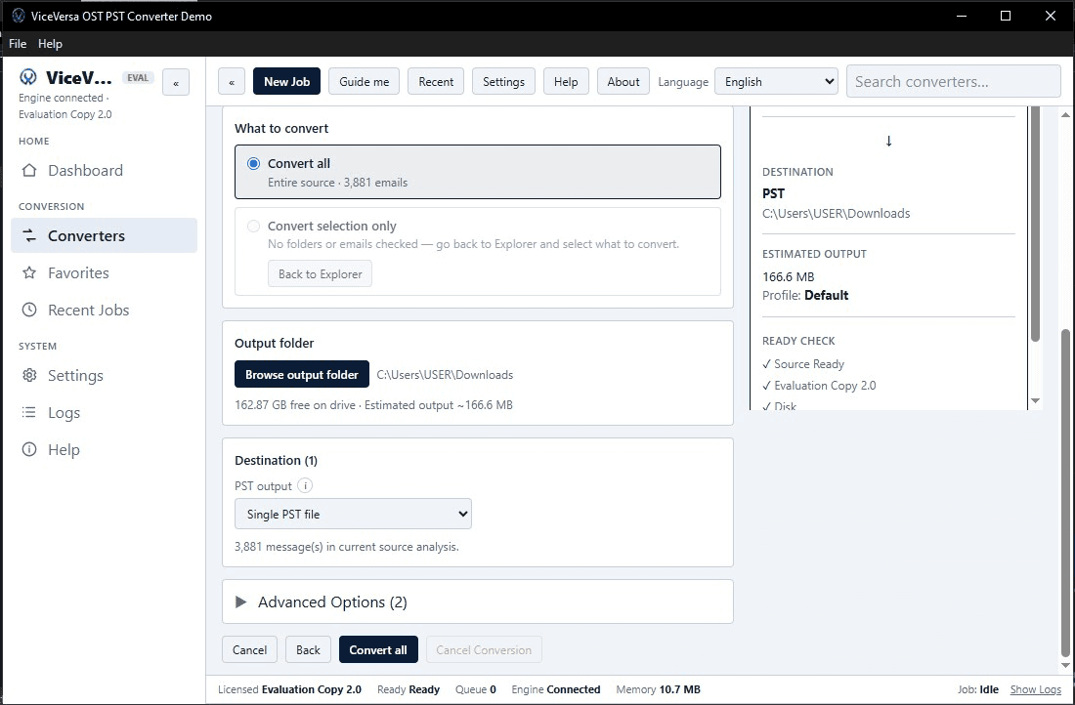Collapse sidebar using the chevron button
1075x705 pixels.
coord(176,82)
